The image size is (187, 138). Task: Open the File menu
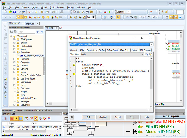click(x=4, y=8)
